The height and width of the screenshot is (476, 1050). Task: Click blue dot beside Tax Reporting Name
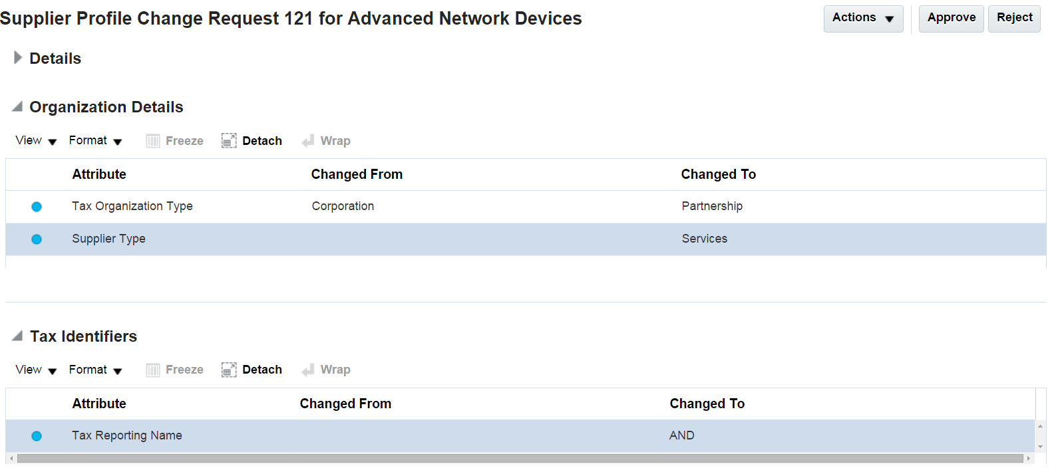[x=37, y=436]
